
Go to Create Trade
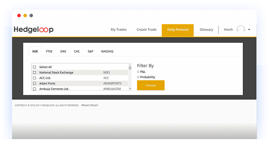tap(147, 30)
